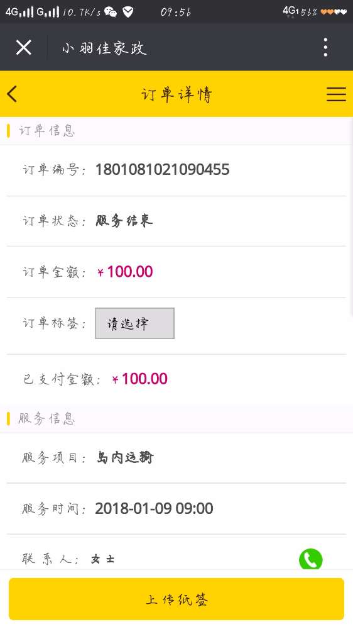The height and width of the screenshot is (629, 353).
Task: Tap the 订单信息 section header
Action: [x=176, y=131]
